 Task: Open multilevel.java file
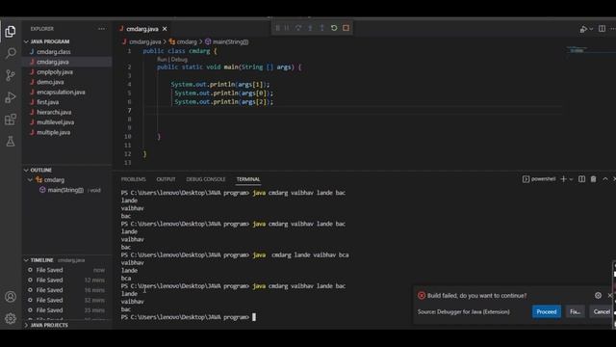55,122
